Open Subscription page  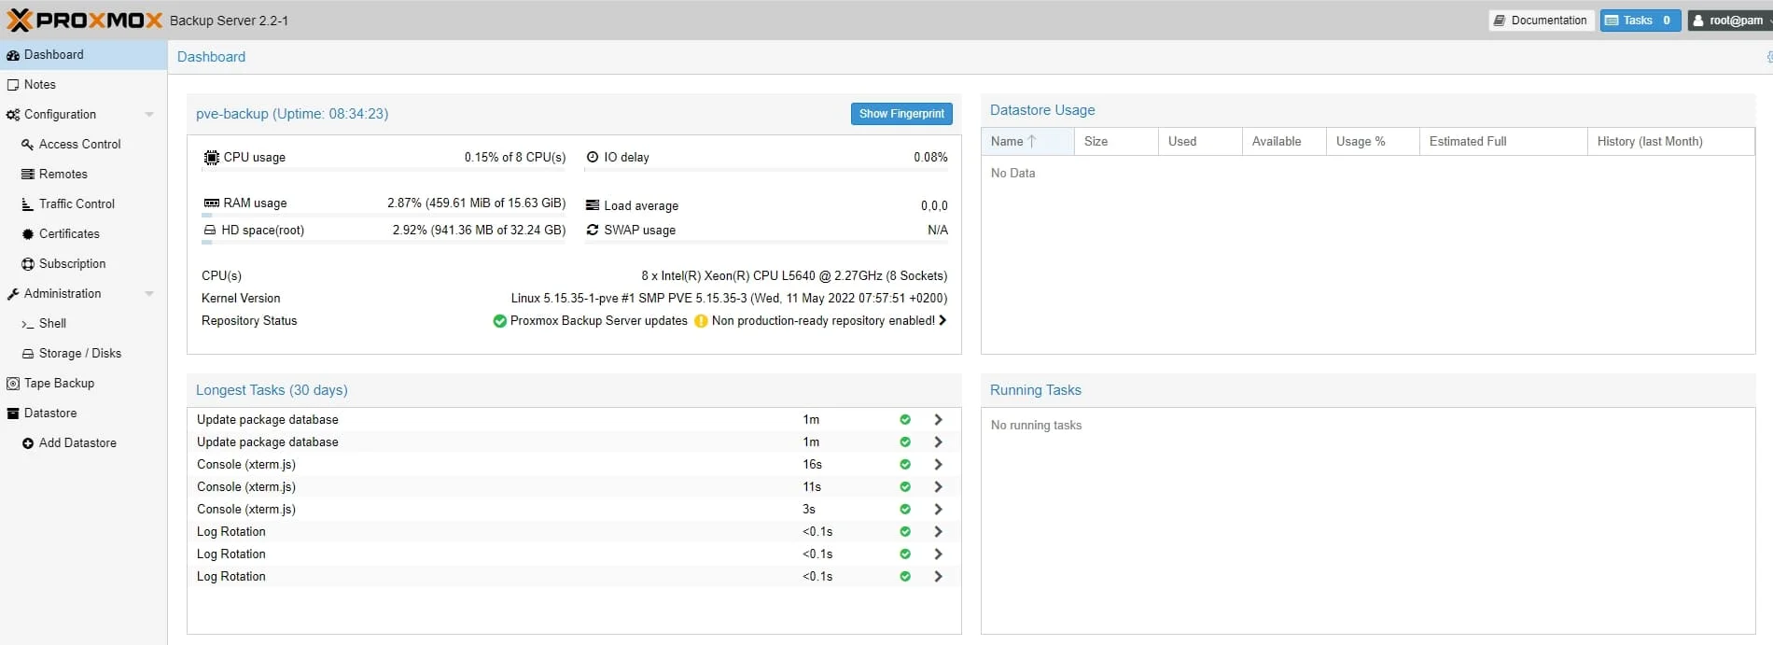(x=83, y=263)
